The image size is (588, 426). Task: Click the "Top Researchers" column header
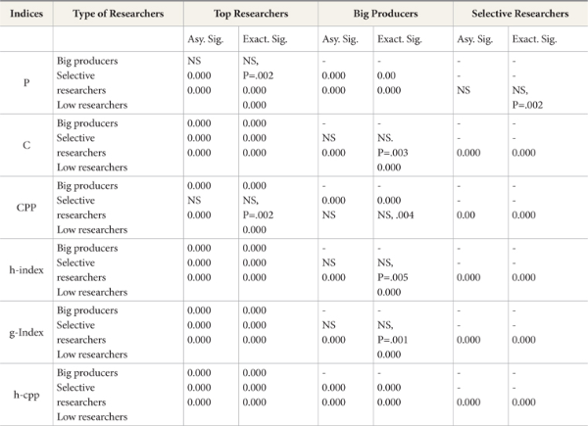pos(250,15)
